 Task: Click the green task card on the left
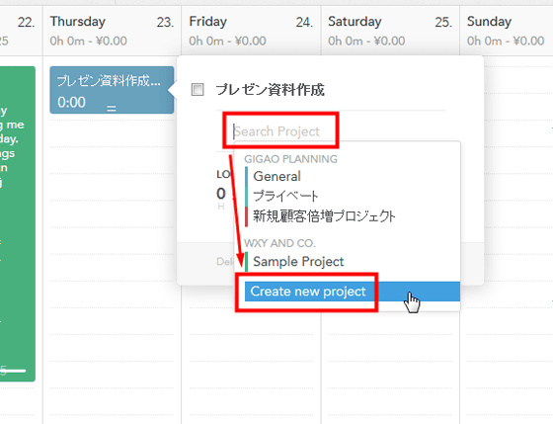point(18,223)
